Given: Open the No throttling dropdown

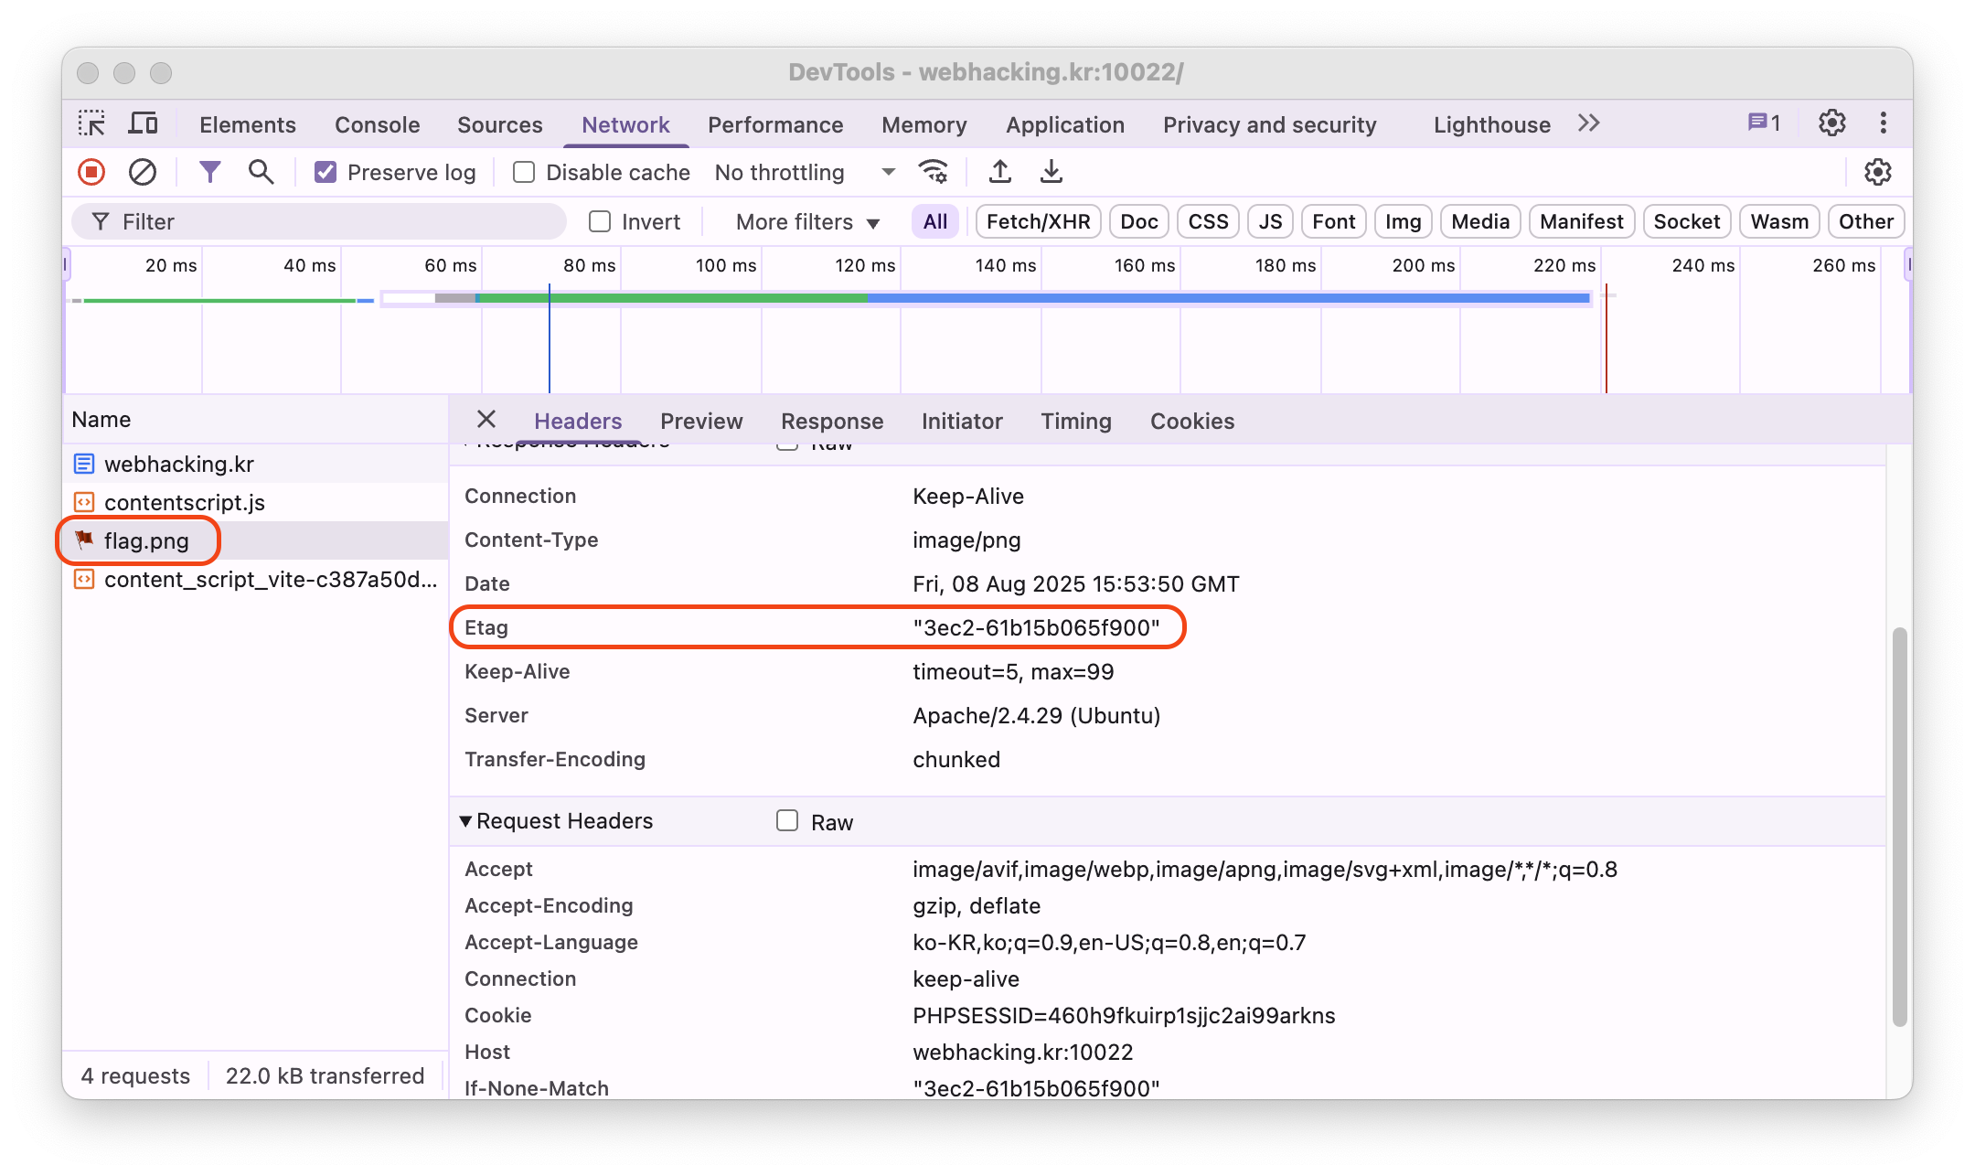Looking at the screenshot, I should 805,172.
